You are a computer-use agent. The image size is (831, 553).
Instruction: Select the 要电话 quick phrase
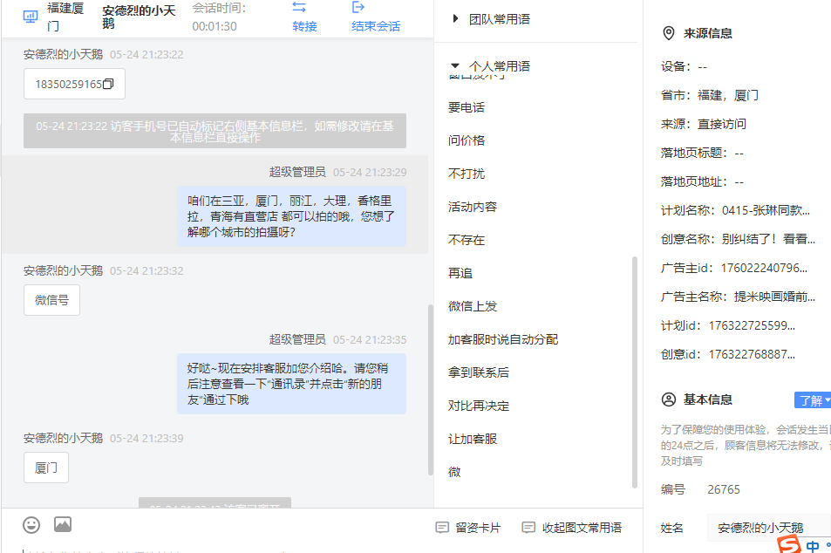[x=467, y=107]
